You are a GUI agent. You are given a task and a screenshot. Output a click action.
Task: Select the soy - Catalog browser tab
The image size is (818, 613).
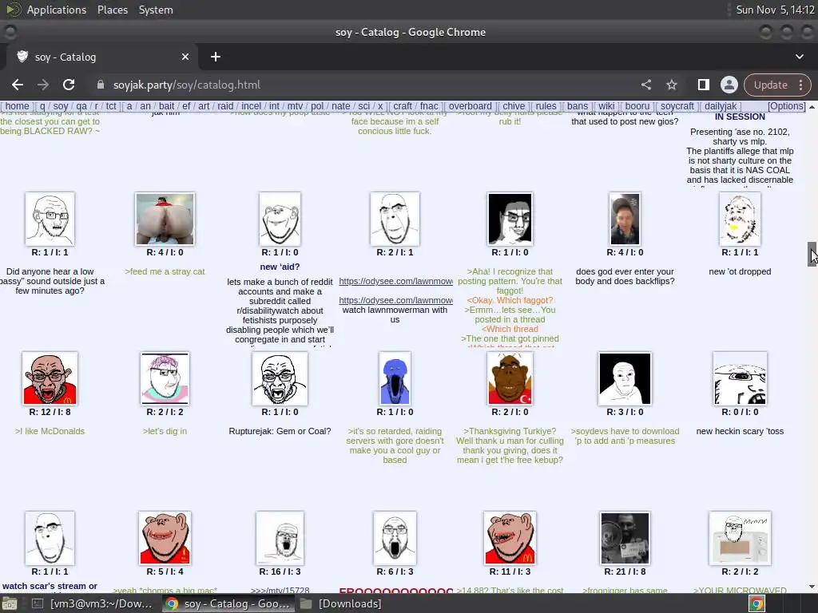[102, 57]
